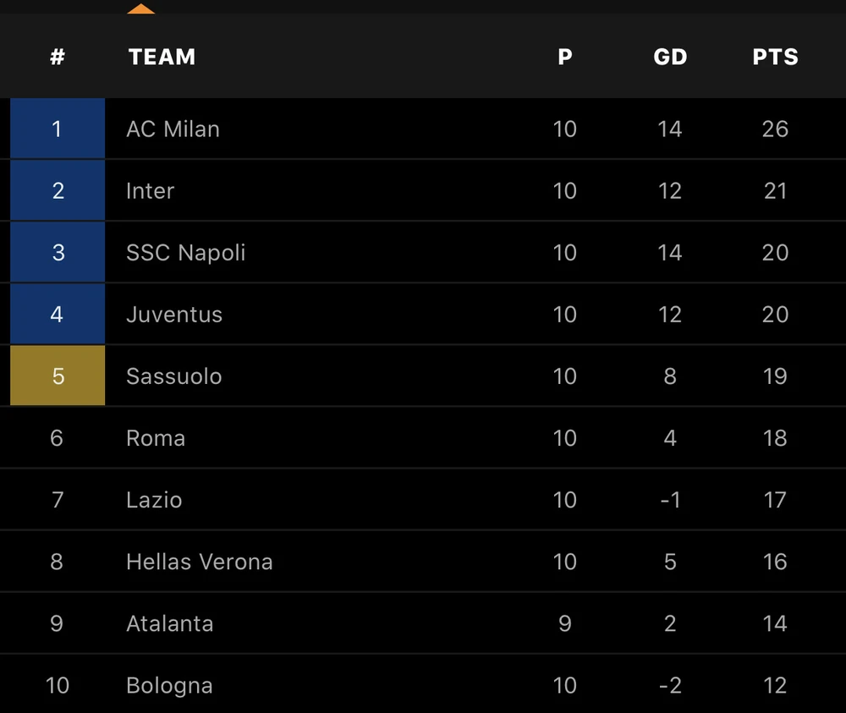This screenshot has height=713, width=846.
Task: Click the P (played) column header
Action: [x=565, y=57]
